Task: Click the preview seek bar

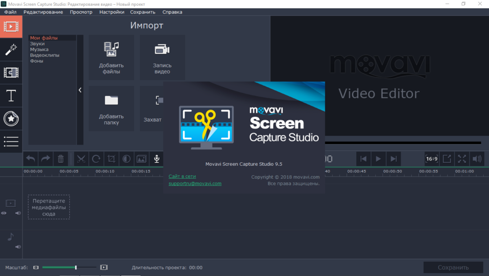Action: coord(403,143)
